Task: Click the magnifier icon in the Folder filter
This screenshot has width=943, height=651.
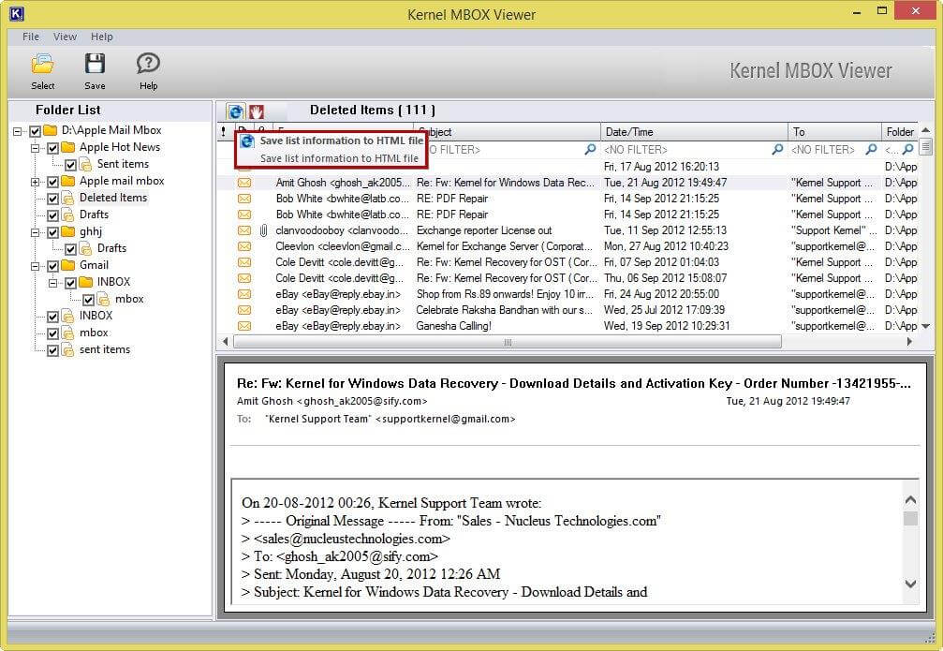Action: tap(908, 149)
